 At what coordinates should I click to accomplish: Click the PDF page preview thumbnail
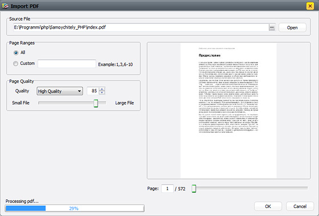(x=228, y=111)
